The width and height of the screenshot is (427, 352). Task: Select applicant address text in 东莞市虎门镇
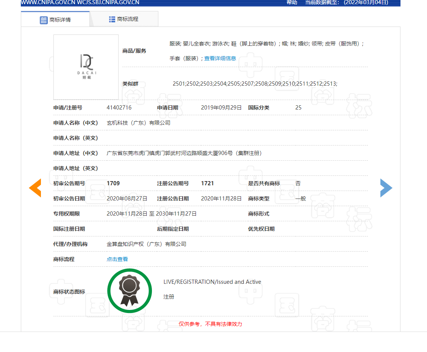point(184,153)
